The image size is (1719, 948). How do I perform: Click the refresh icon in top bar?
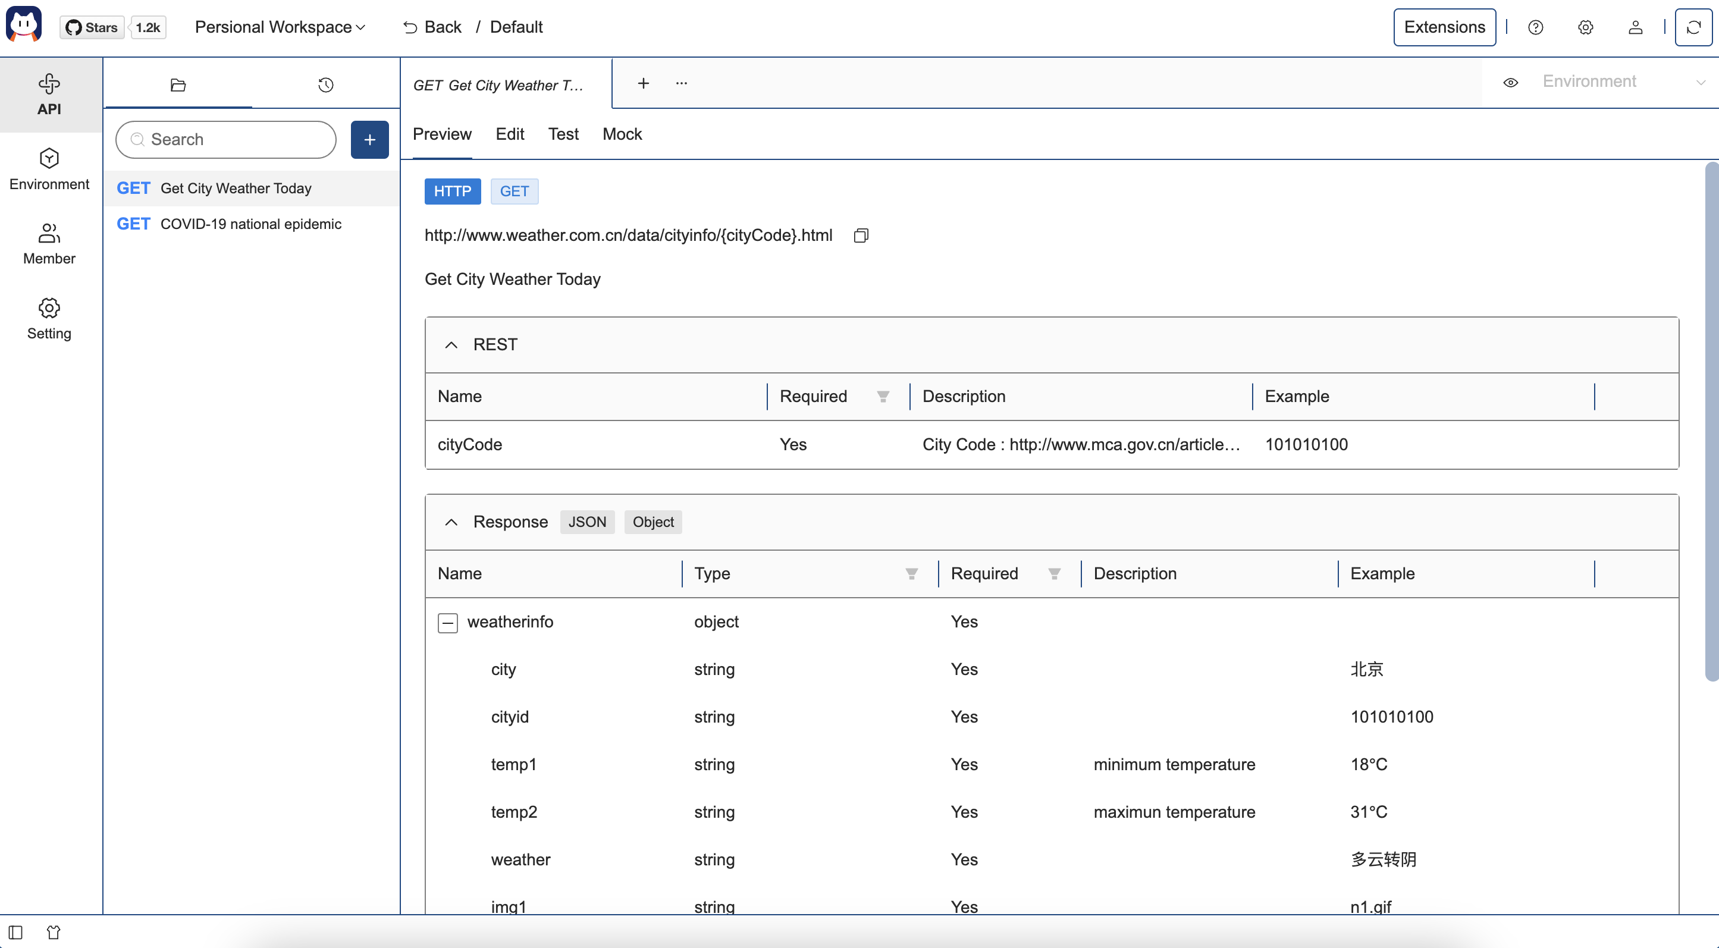click(x=1693, y=27)
